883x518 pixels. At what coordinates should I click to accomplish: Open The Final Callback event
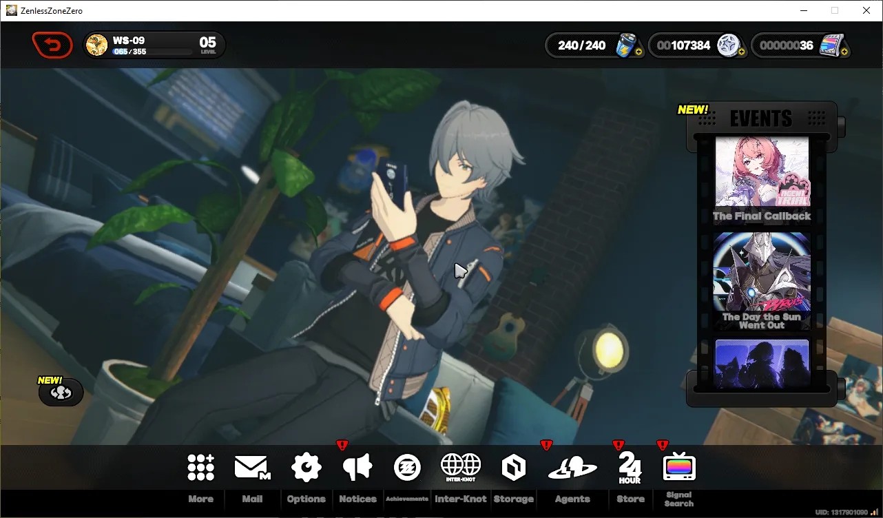tap(762, 180)
